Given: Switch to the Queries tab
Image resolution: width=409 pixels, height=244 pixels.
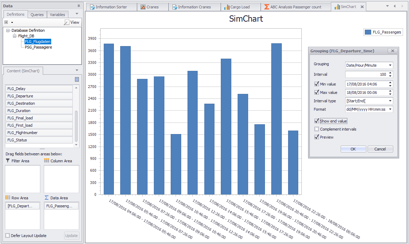Looking at the screenshot, I should 37,15.
